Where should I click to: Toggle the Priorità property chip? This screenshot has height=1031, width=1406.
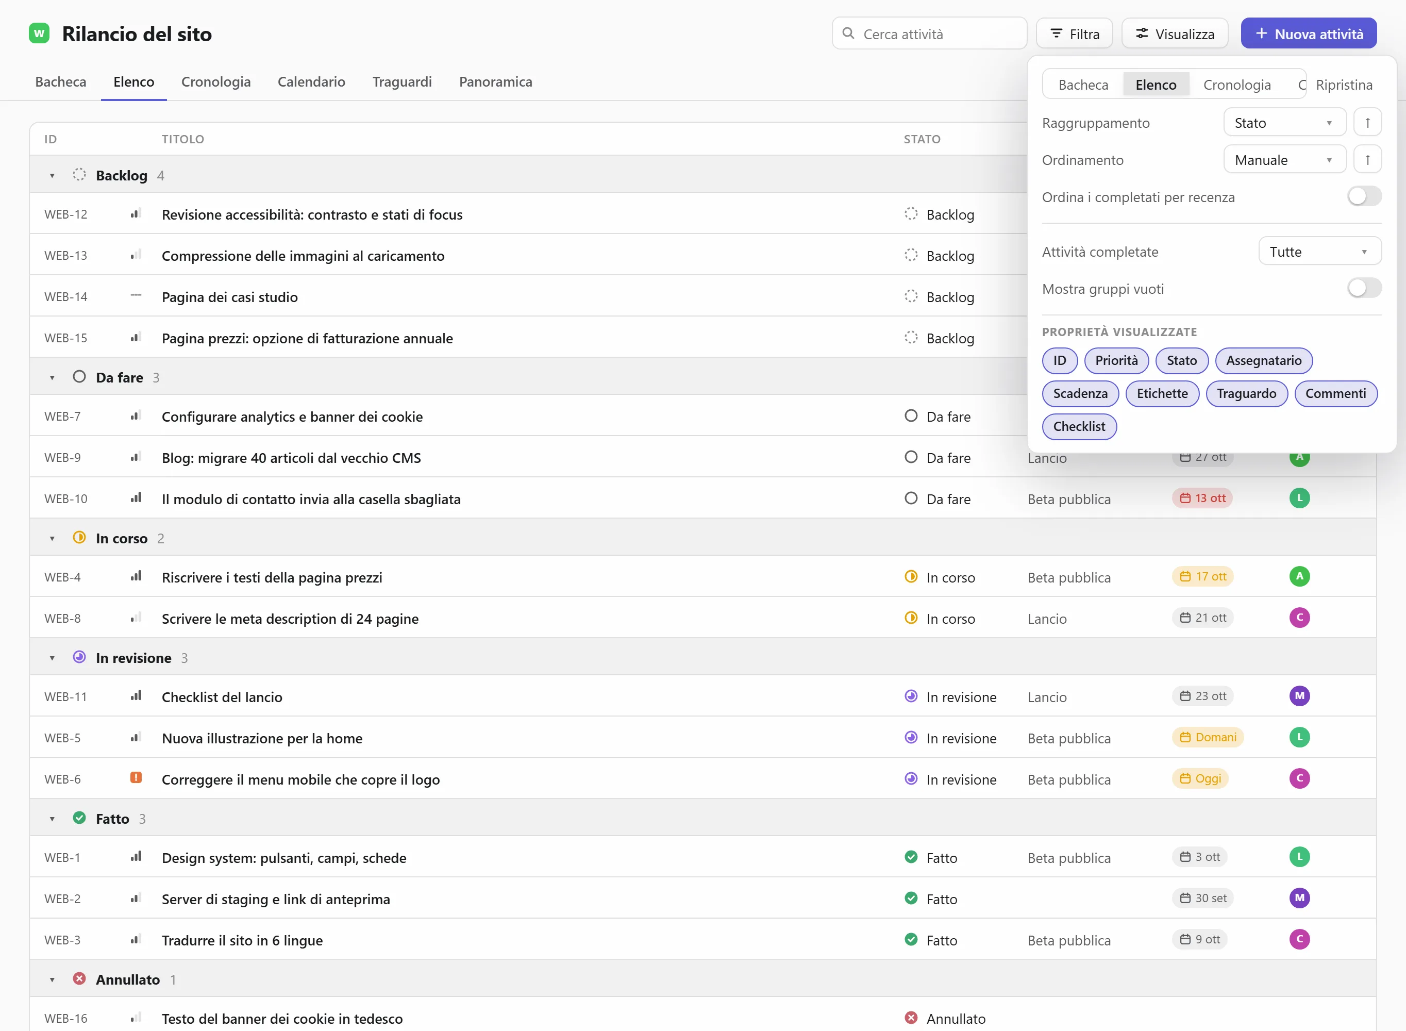click(1116, 361)
